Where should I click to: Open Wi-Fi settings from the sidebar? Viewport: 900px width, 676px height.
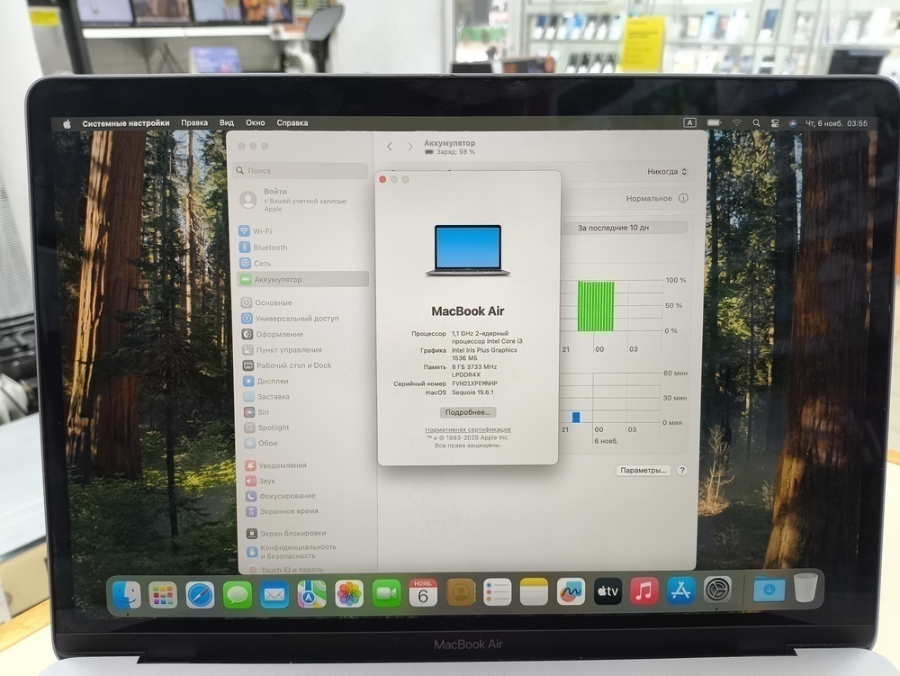pyautogui.click(x=261, y=231)
